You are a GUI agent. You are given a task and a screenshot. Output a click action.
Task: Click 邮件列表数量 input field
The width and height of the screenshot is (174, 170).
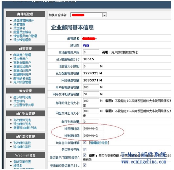click(x=91, y=122)
